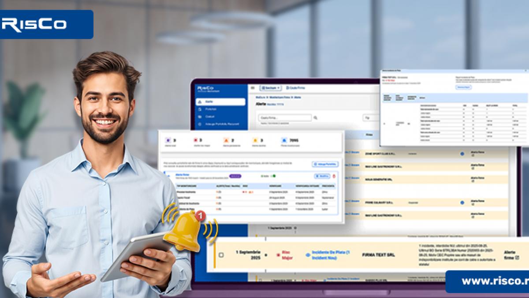Click the orange persistent alerts icon
This screenshot has width=529, height=298.
[x=226, y=140]
